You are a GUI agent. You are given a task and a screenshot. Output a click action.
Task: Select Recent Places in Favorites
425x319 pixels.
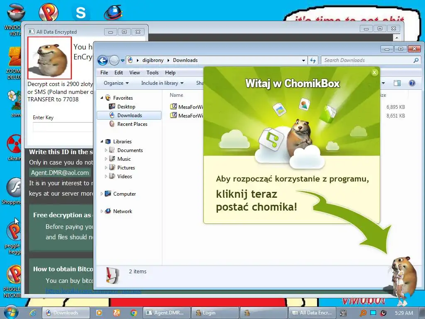(132, 124)
